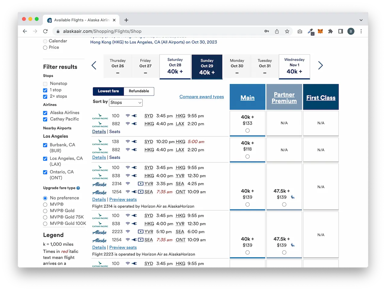Open the Extensions puzzle menu

pyautogui.click(x=331, y=31)
